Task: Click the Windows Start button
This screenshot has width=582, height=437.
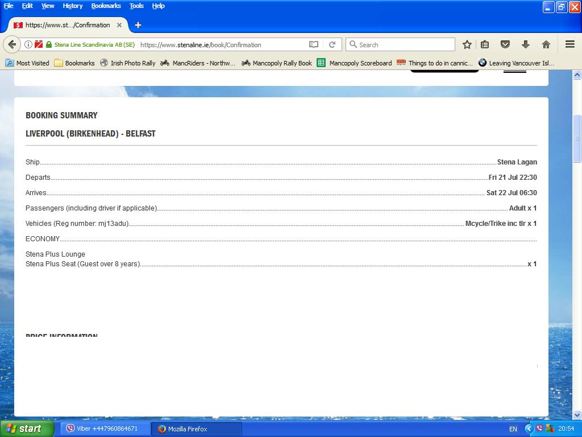Action: [27, 429]
